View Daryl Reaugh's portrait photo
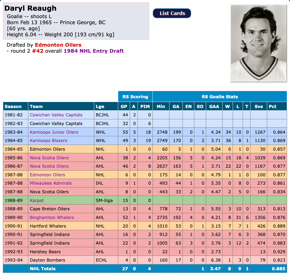Viewport: 290px width, 276px height. [259, 44]
